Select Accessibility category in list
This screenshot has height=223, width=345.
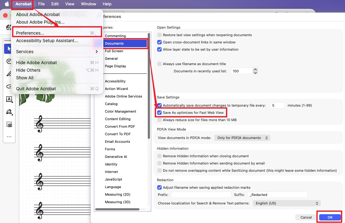point(115,81)
